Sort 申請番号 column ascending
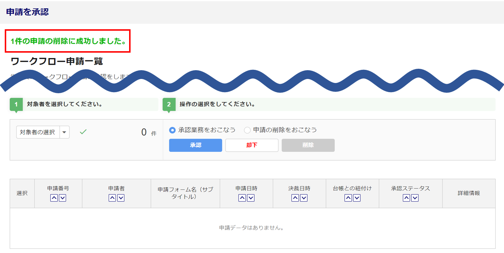The height and width of the screenshot is (253, 504). click(54, 198)
